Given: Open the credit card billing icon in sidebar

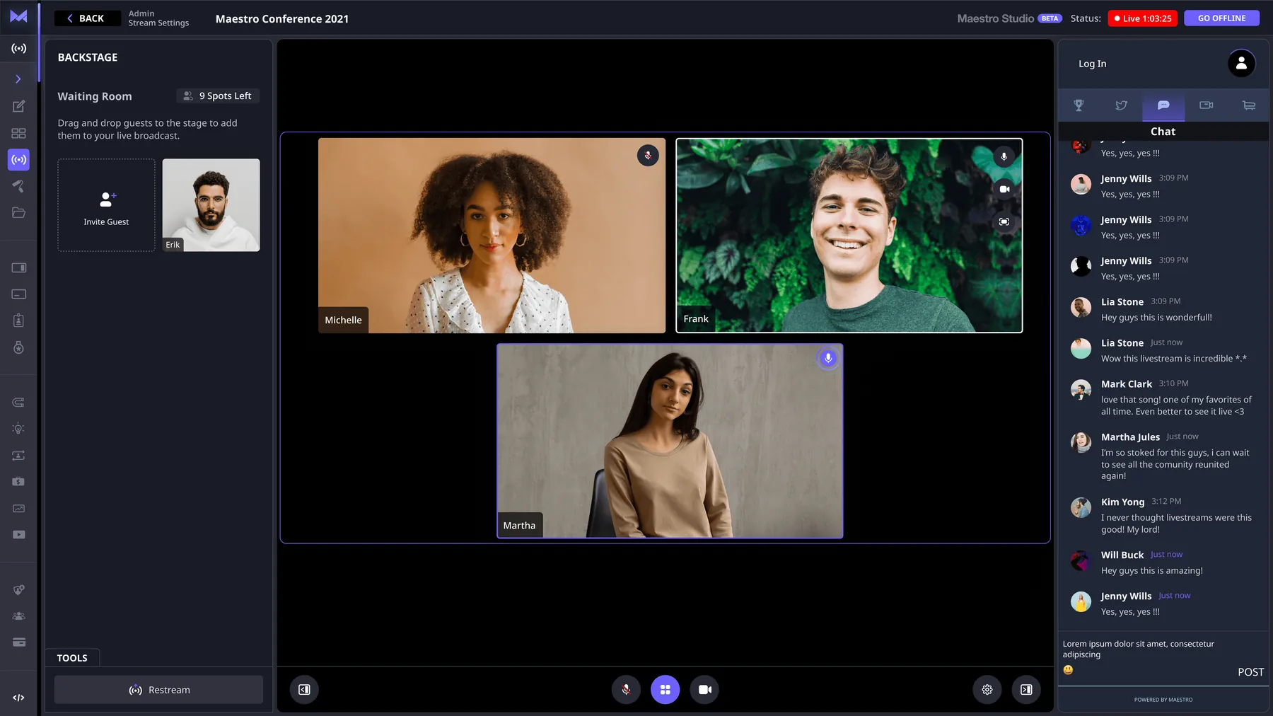Looking at the screenshot, I should point(18,642).
